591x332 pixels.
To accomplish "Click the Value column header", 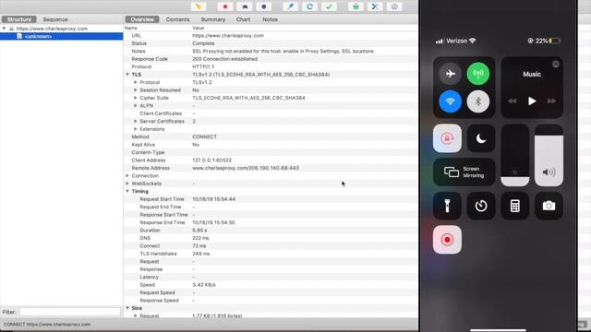I will click(199, 28).
